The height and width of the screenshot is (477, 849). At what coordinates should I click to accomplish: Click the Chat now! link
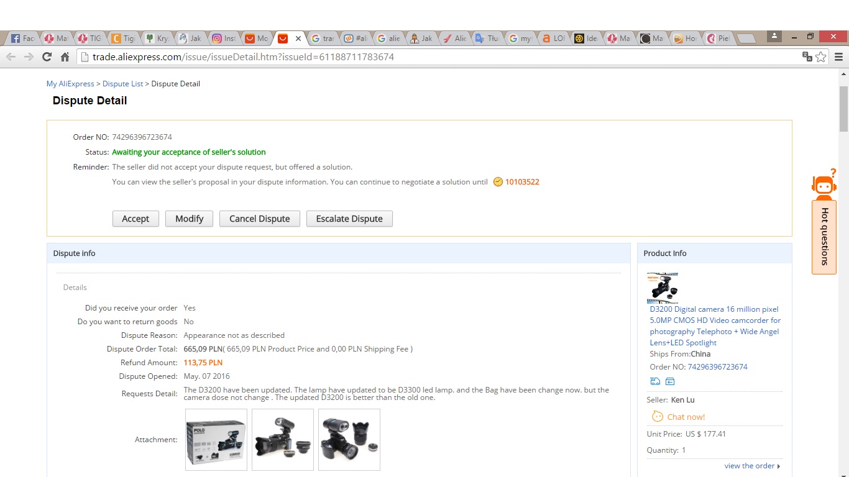pos(686,417)
